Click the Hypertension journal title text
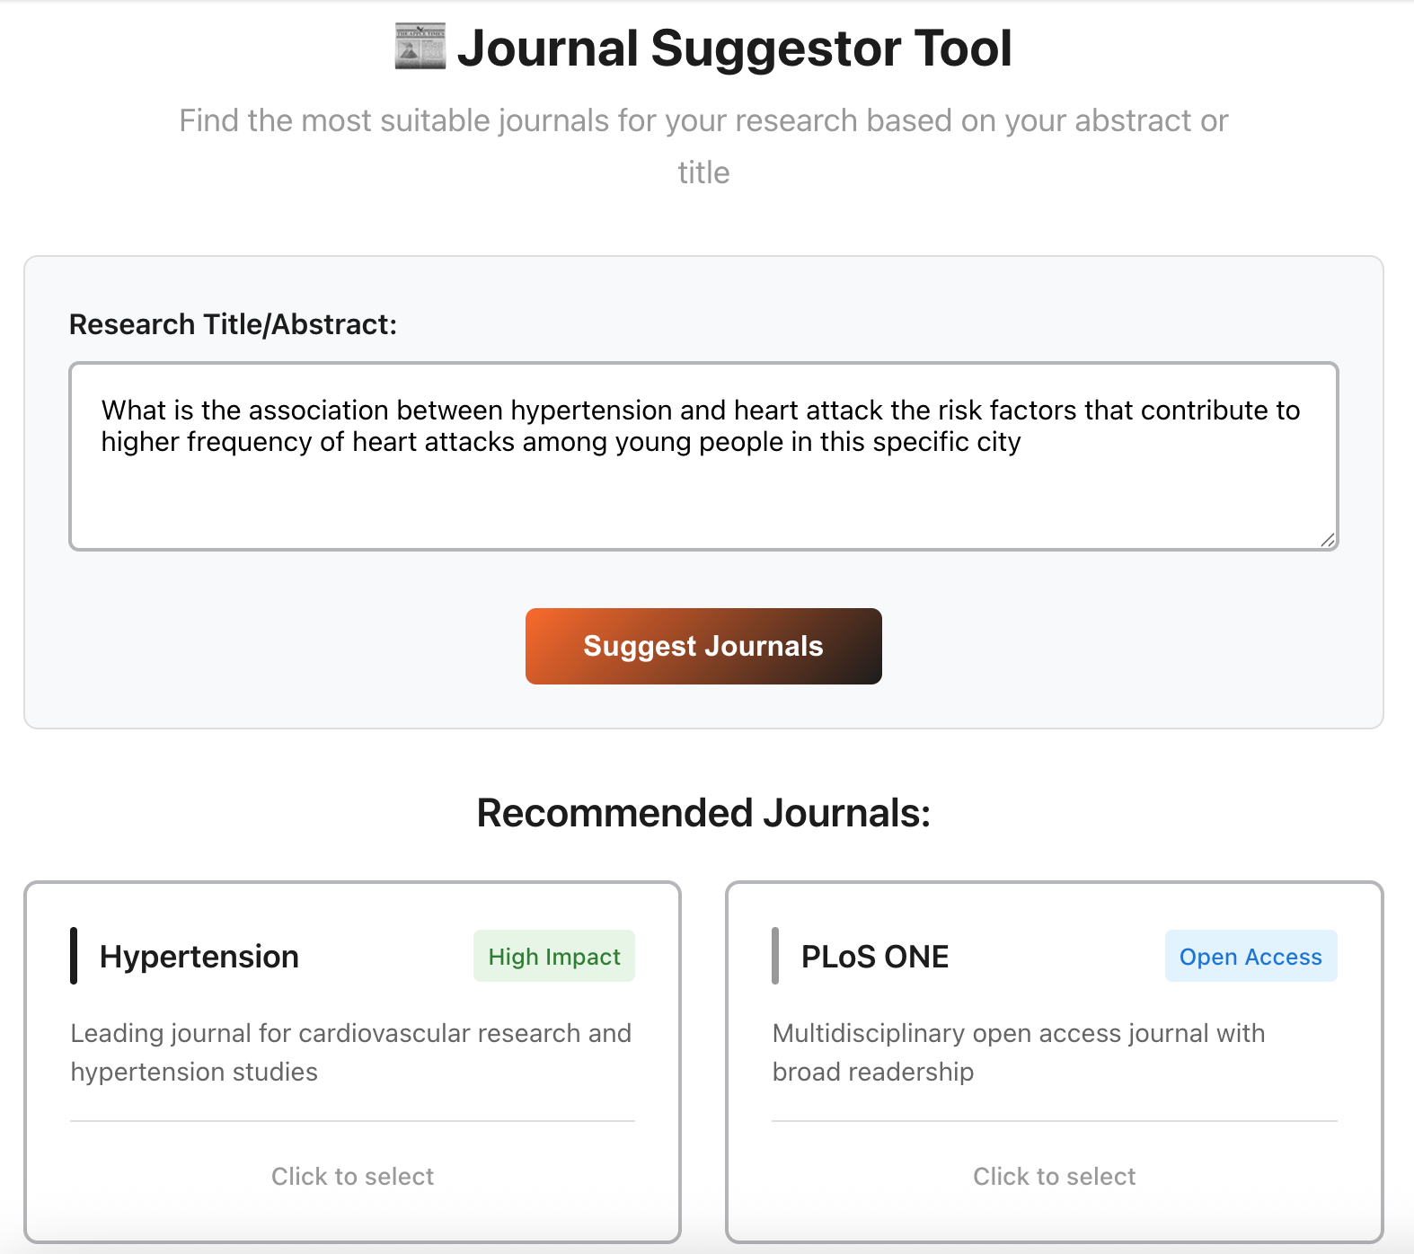This screenshot has height=1254, width=1414. [x=199, y=956]
